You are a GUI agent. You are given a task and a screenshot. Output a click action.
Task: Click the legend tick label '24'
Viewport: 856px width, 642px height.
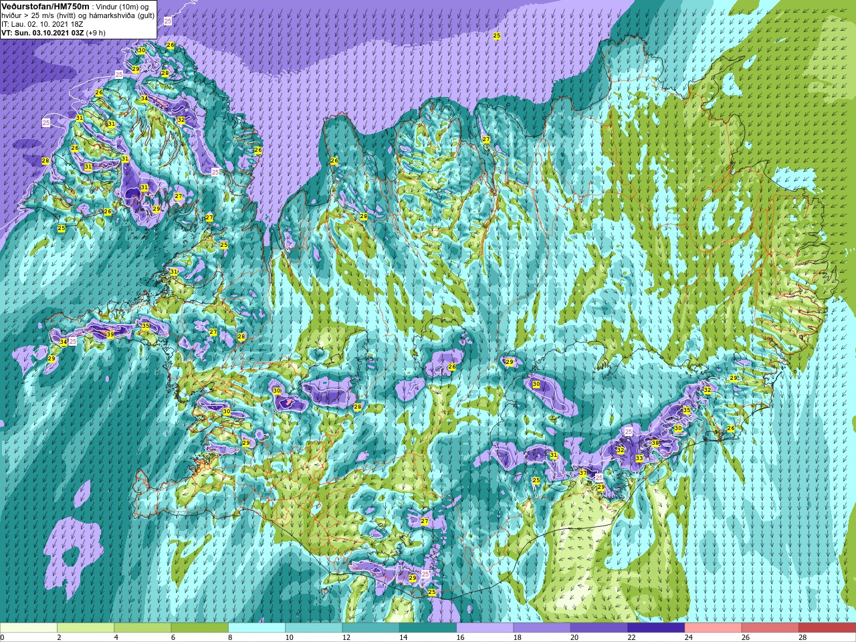pyautogui.click(x=689, y=637)
